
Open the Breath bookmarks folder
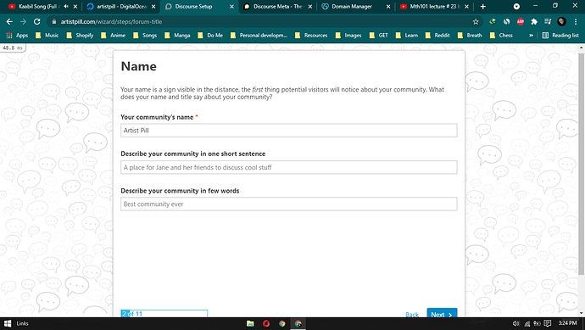click(470, 35)
